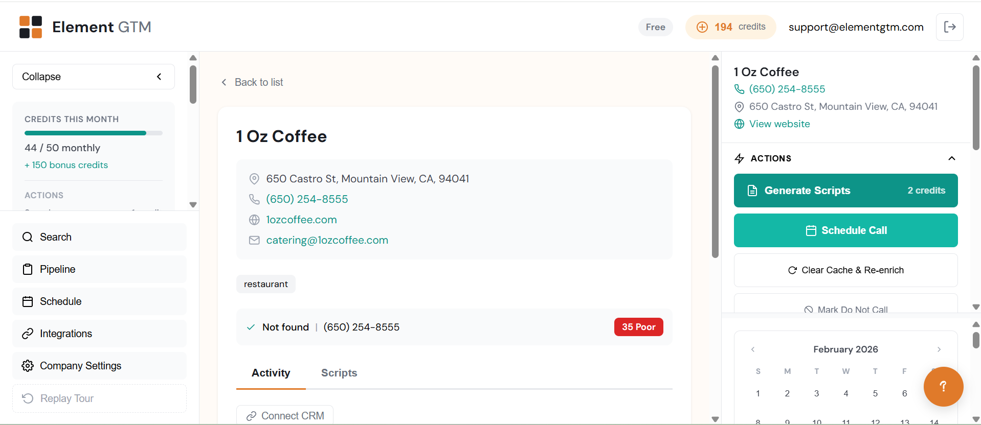
Task: Go to previous month in calendar
Action: 753,349
